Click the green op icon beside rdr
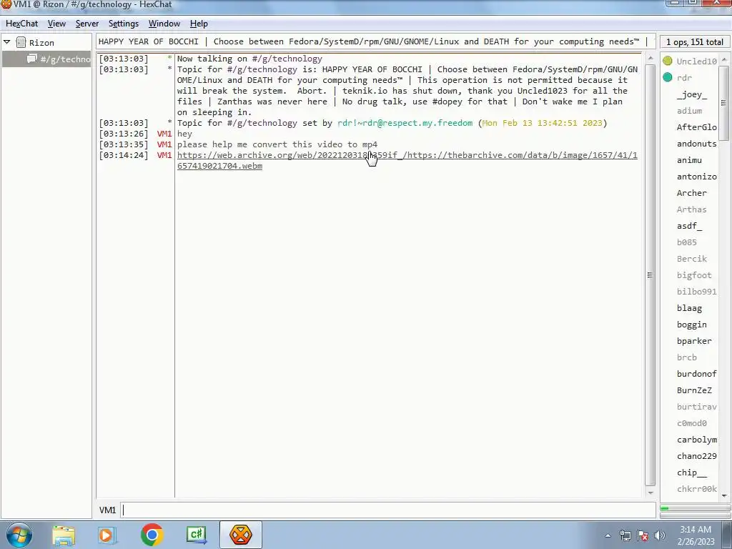 click(668, 77)
